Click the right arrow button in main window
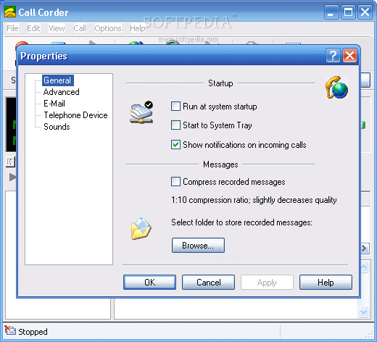 click(365, 248)
